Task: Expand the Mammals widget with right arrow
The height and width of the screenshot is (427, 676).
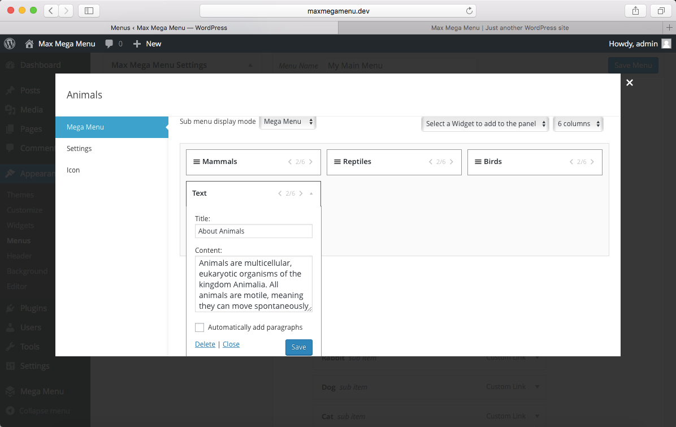Action: [311, 162]
